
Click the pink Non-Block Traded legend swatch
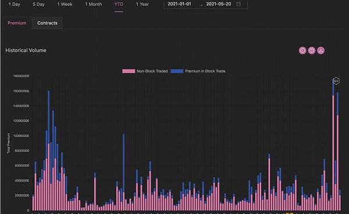point(129,71)
